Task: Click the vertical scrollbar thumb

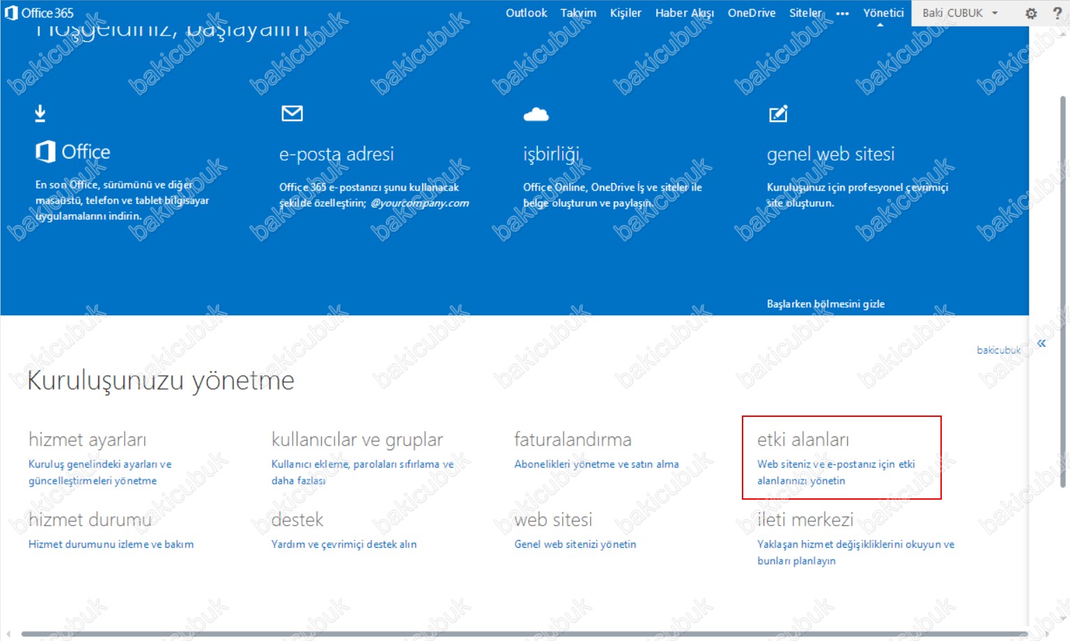Action: (1063, 291)
